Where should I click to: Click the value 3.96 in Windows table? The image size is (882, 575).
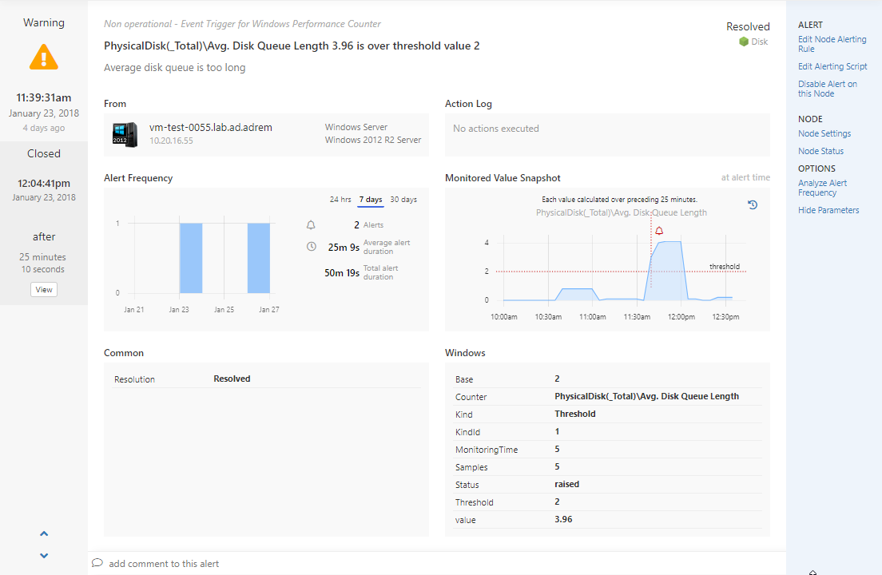563,519
